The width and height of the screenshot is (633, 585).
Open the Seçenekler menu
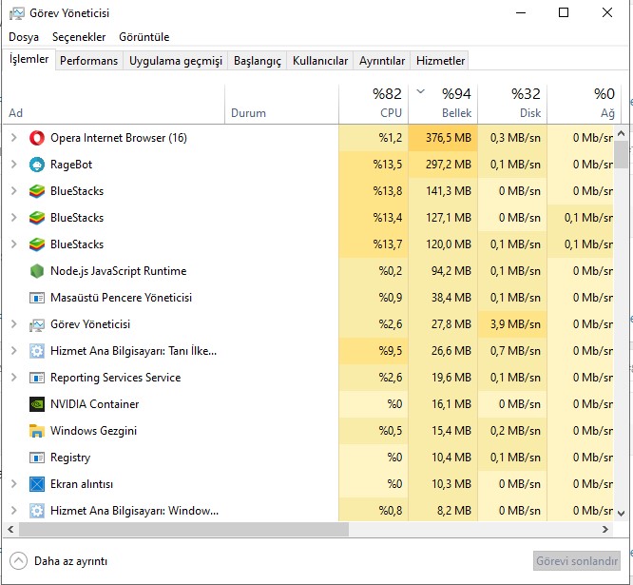79,37
